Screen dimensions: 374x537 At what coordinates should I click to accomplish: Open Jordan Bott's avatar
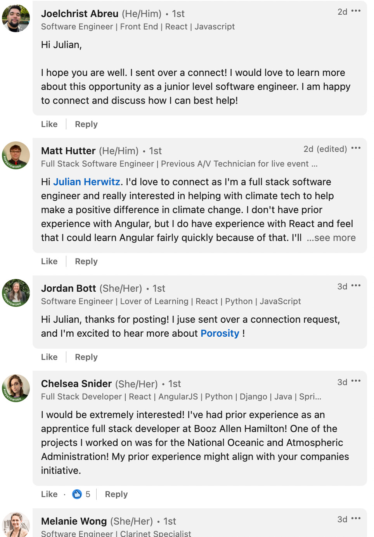pos(16,293)
